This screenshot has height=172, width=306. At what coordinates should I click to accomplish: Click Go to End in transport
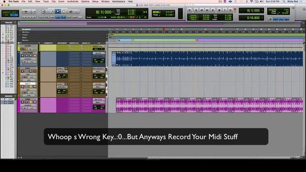tap(213, 10)
